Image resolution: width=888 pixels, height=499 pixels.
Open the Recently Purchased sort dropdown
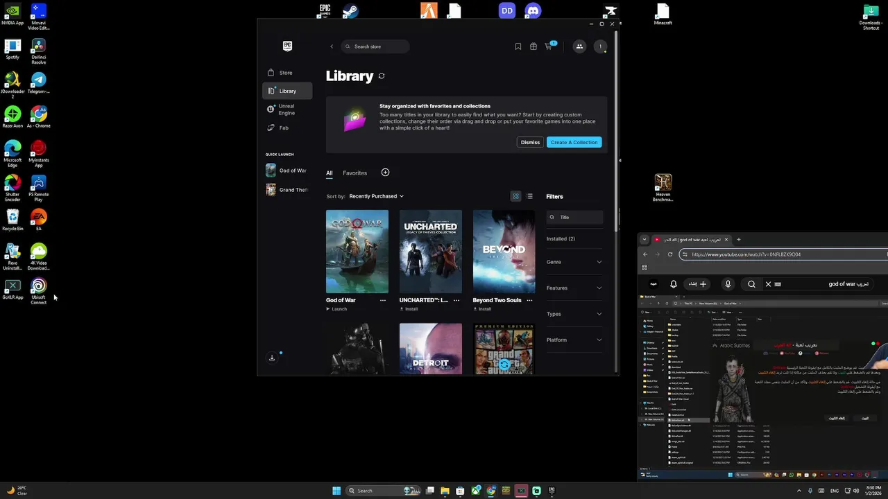[376, 196]
